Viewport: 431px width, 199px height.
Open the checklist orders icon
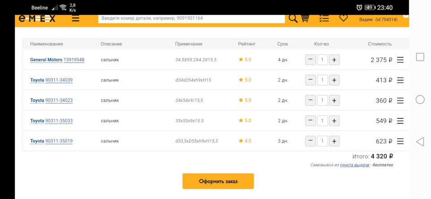point(324,18)
